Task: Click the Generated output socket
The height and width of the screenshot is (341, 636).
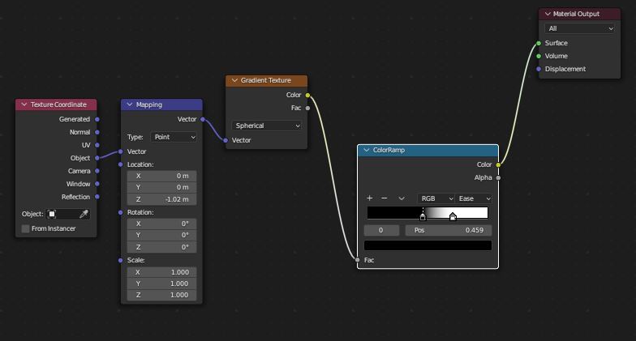Action: pyautogui.click(x=97, y=119)
